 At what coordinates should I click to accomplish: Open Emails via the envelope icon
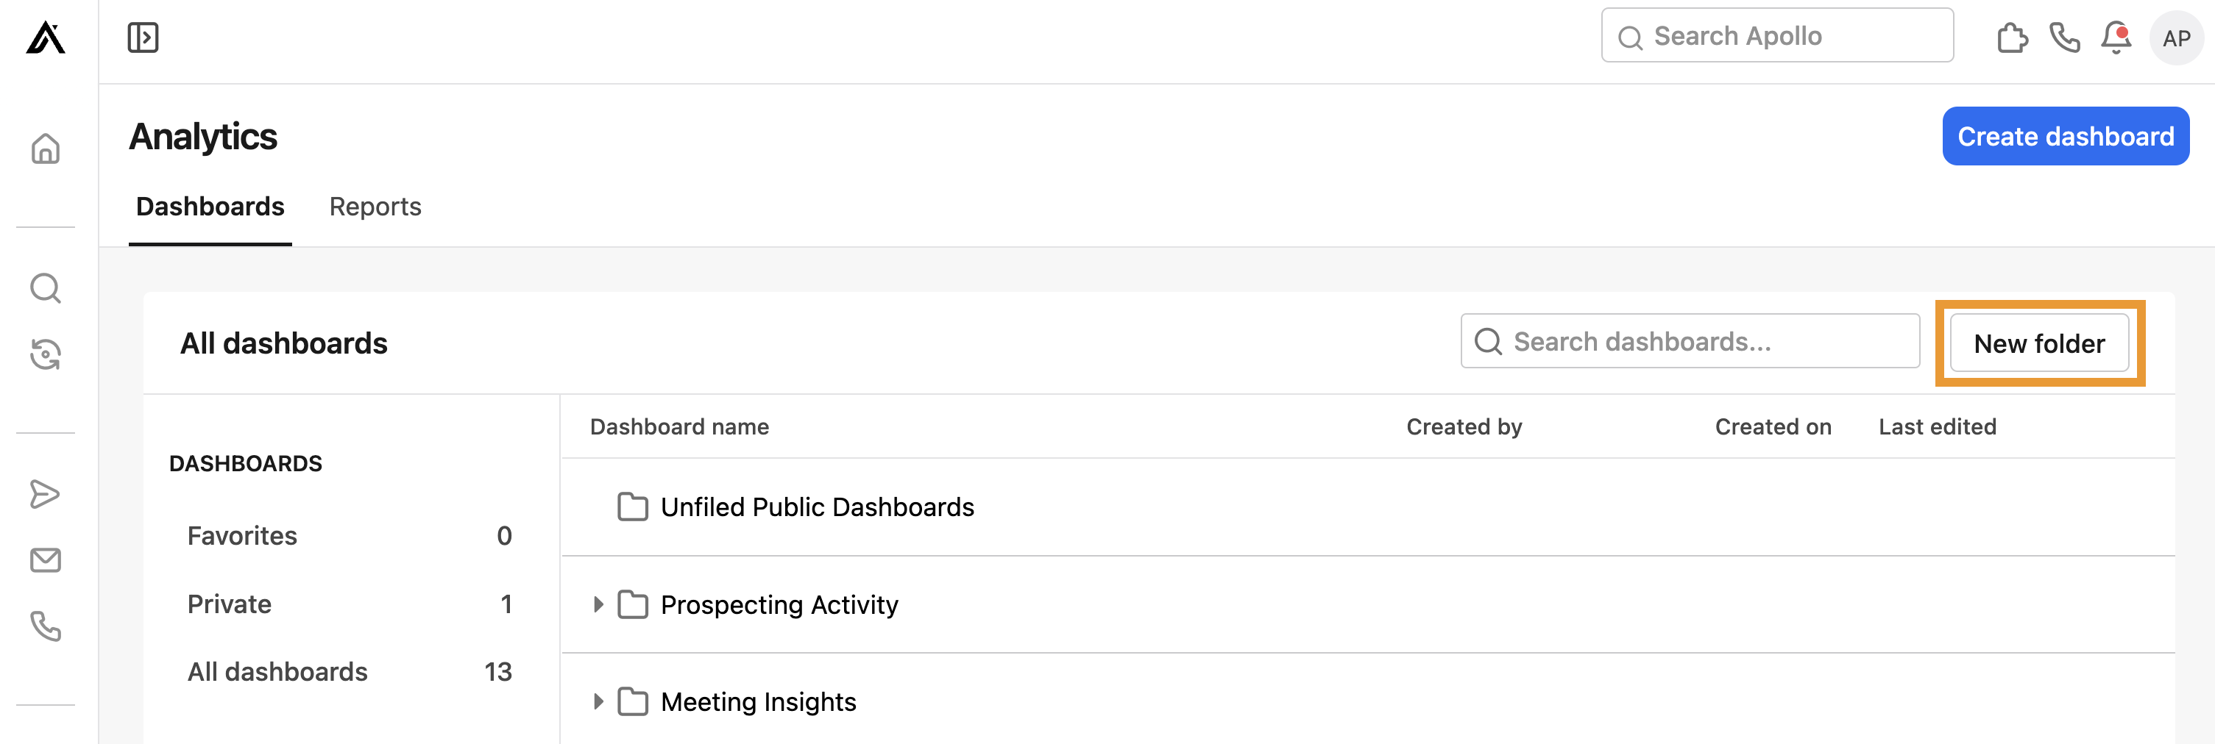(x=45, y=560)
